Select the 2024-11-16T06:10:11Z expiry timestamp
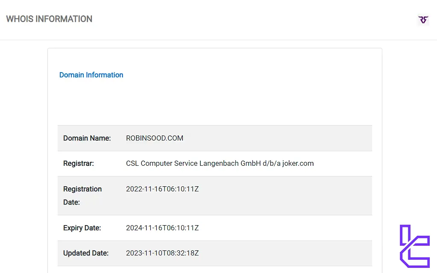Image resolution: width=437 pixels, height=273 pixels. [x=162, y=228]
